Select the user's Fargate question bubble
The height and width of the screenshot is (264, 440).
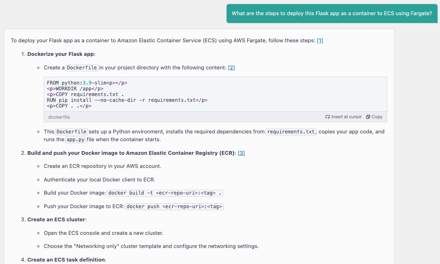(332, 14)
